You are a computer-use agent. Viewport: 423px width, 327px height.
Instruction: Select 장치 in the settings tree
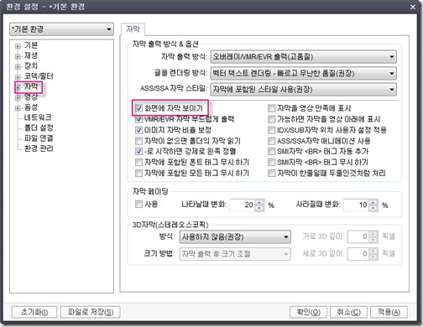(x=31, y=66)
